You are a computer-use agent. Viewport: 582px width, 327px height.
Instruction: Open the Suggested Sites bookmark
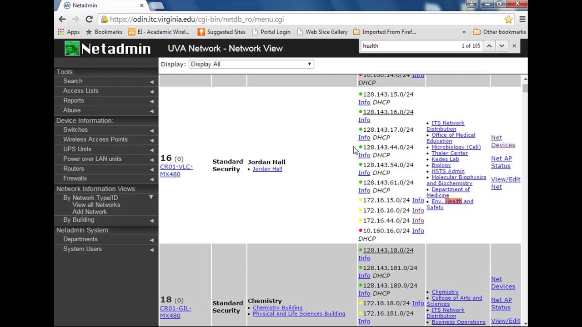click(222, 32)
